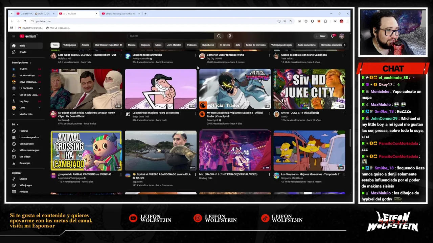Open Mr Bean channel avatar
The width and height of the screenshot is (433, 243).
tap(53, 114)
